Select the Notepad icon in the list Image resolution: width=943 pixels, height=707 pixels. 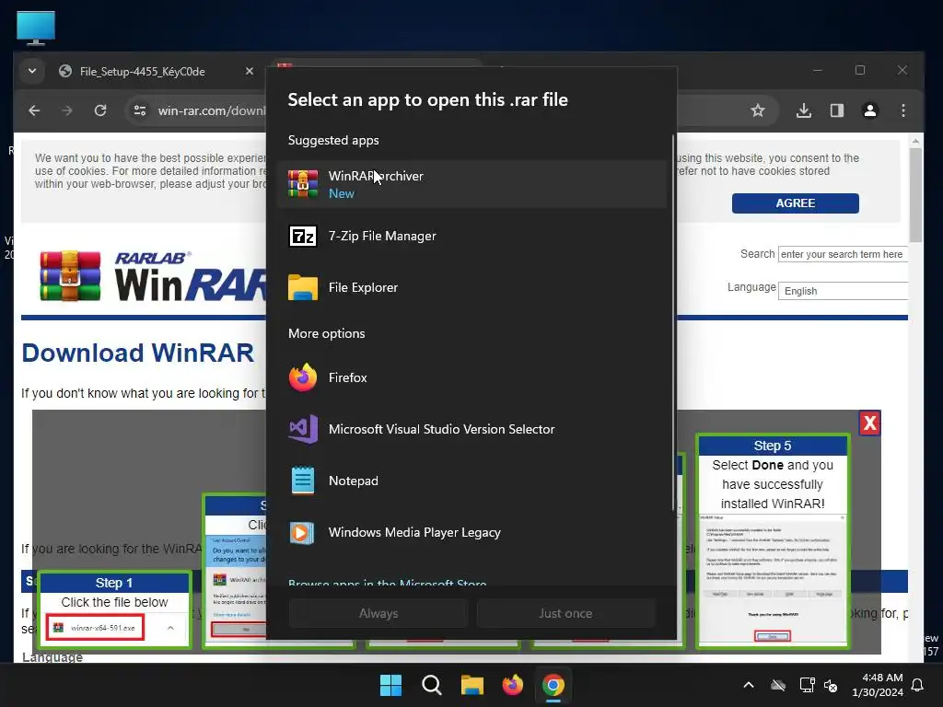pyautogui.click(x=302, y=481)
